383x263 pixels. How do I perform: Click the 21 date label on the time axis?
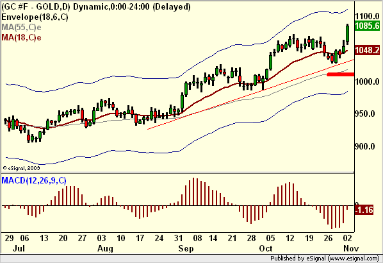pyautogui.click(x=232, y=238)
